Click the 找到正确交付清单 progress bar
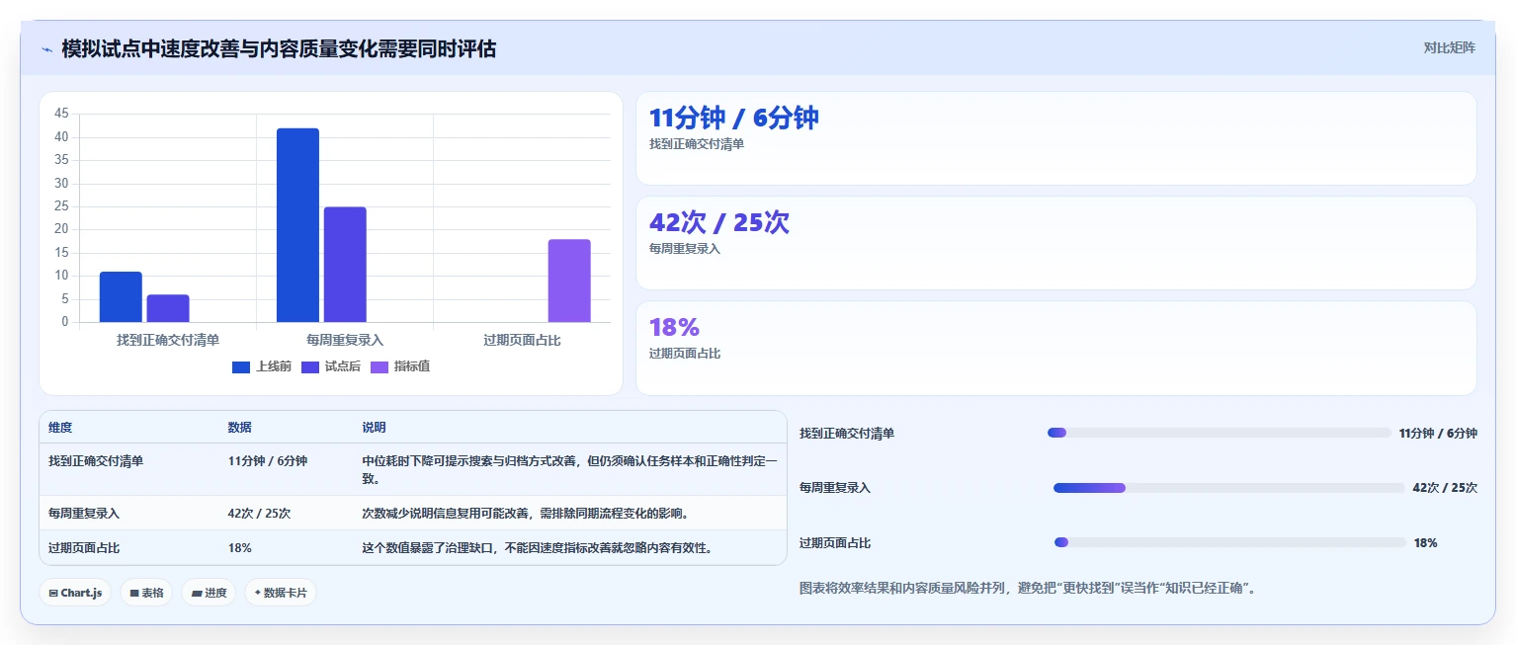The width and height of the screenshot is (1516, 645). coord(1219,433)
